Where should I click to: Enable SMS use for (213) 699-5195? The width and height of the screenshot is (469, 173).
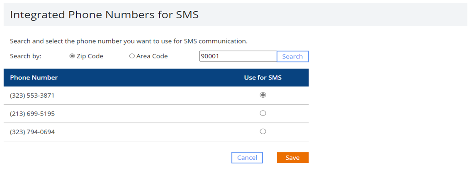click(263, 113)
